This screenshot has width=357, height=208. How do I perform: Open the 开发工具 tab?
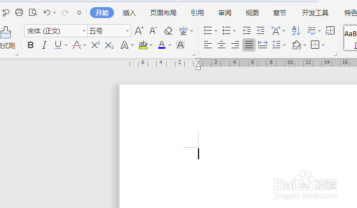(315, 13)
